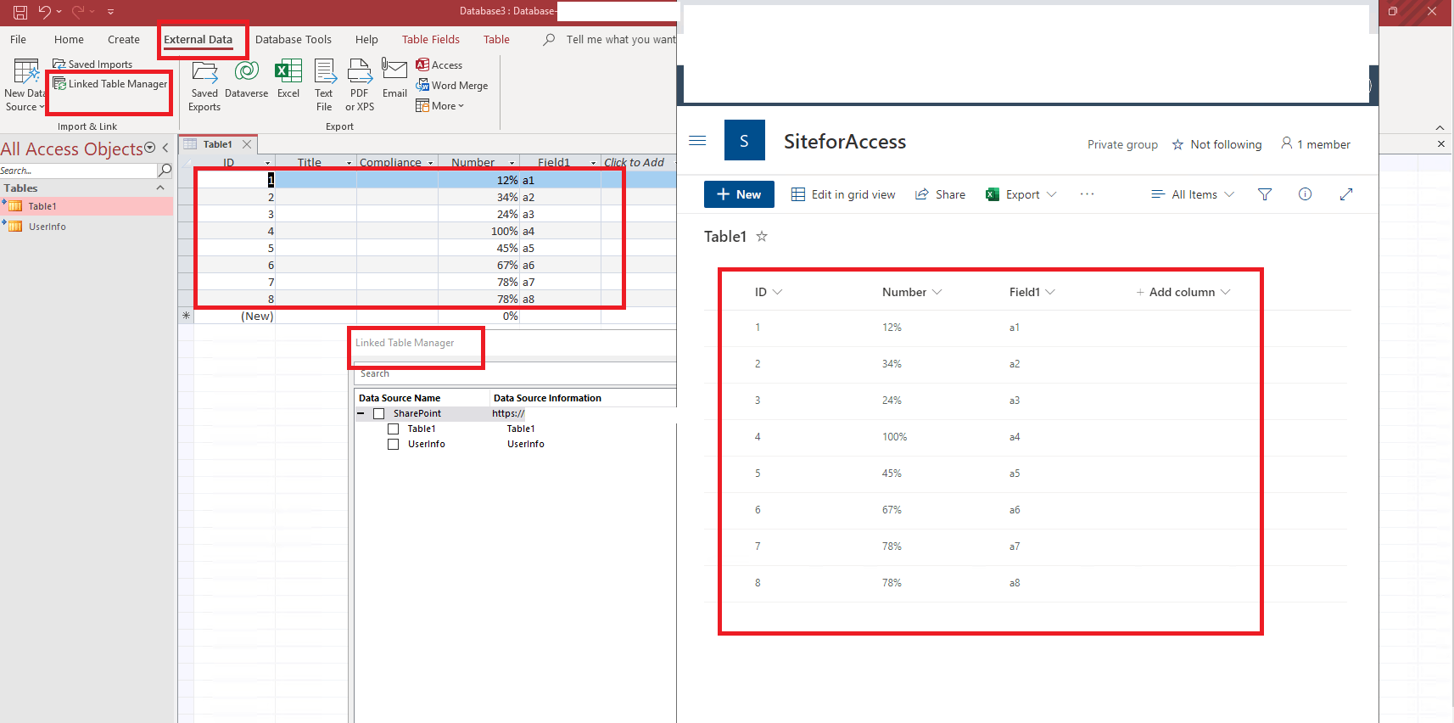The width and height of the screenshot is (1454, 723).
Task: Click the 100% cell in the Access table
Action: pyautogui.click(x=478, y=231)
